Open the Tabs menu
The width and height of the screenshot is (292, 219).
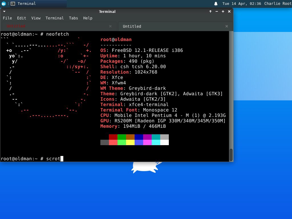[x=73, y=18]
